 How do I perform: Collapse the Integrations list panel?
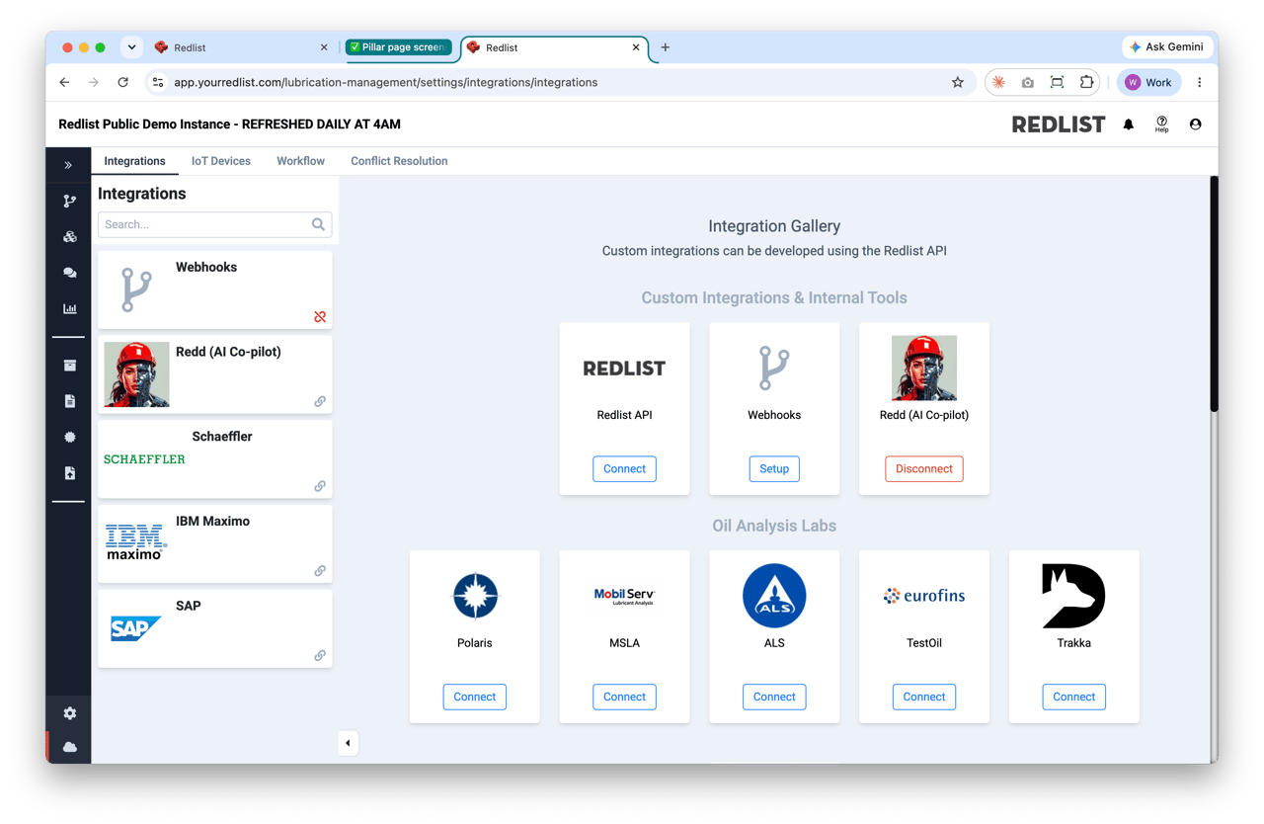tap(349, 743)
